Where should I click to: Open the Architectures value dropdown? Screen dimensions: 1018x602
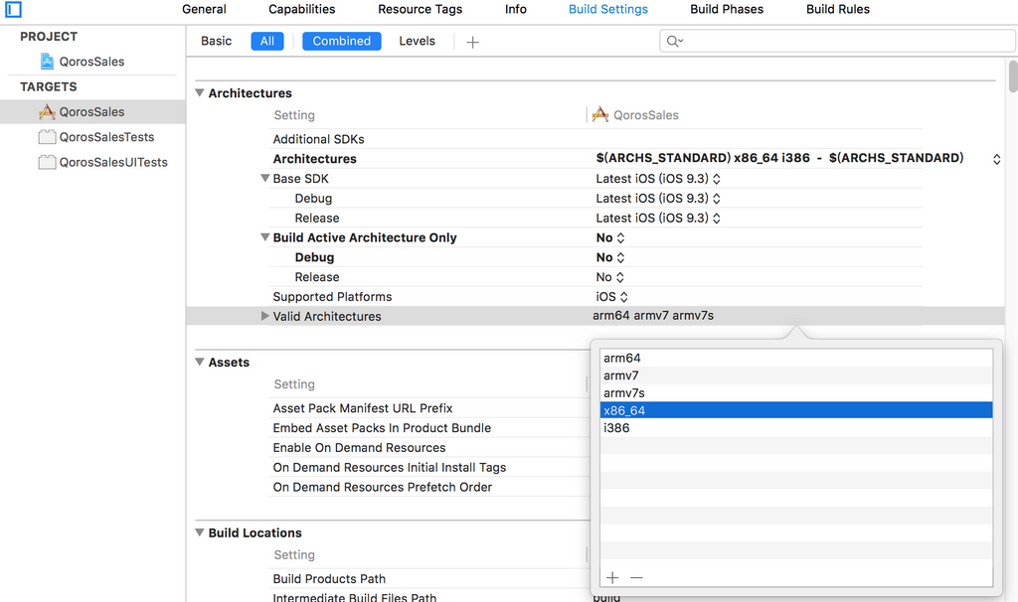[996, 159]
